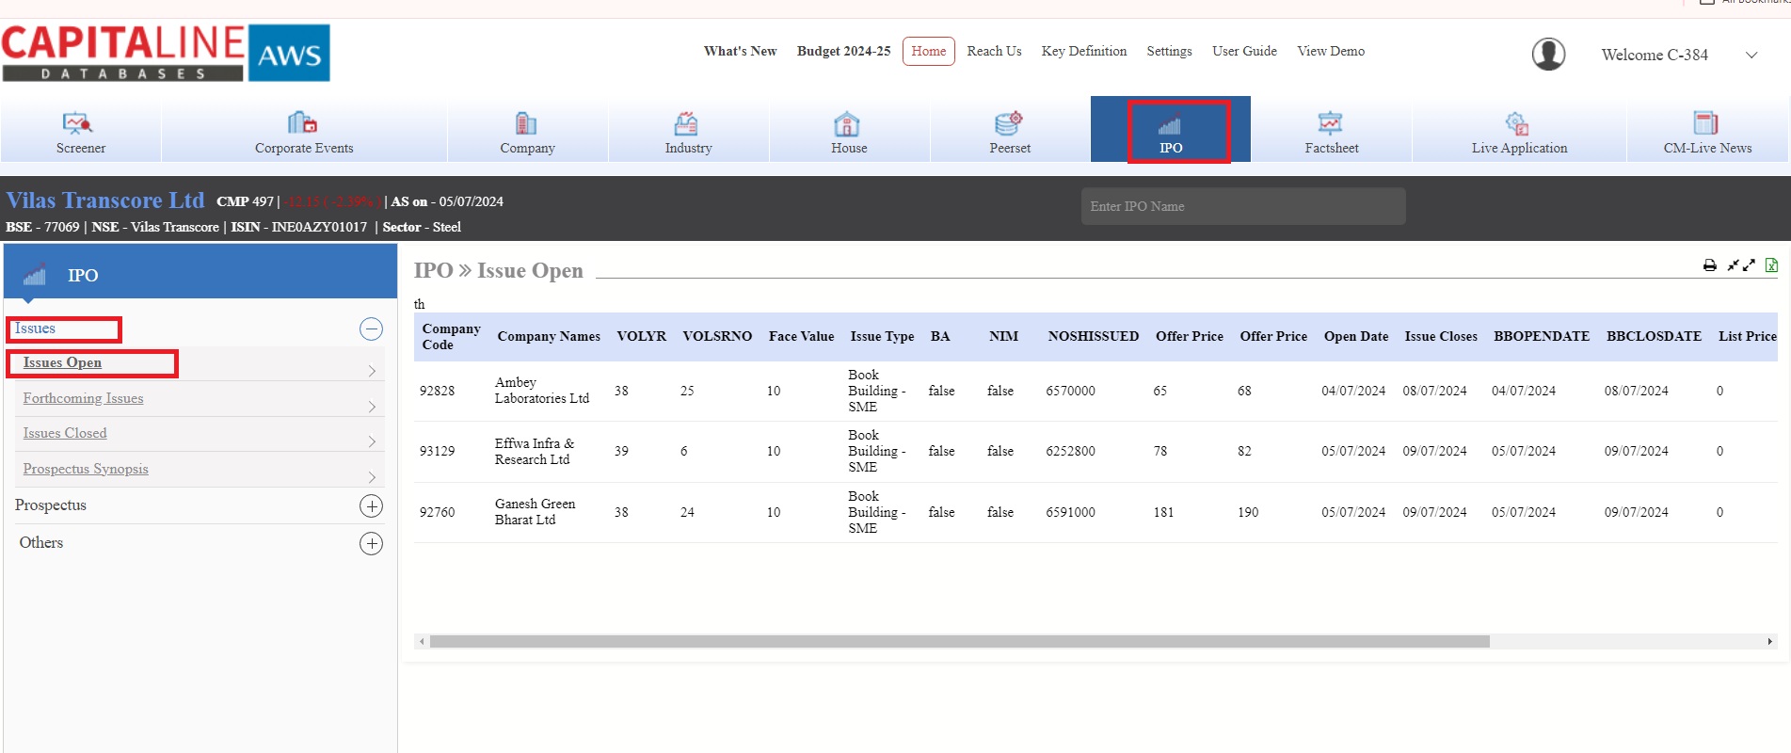
Task: Open the CM-Live News icon
Action: click(1706, 123)
